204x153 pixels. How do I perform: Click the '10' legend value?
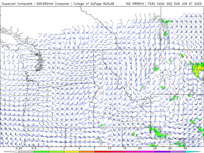pos(110,148)
